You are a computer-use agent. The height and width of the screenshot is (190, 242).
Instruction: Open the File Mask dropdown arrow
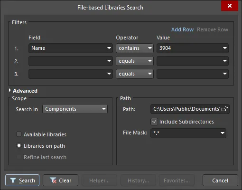tap(223, 133)
